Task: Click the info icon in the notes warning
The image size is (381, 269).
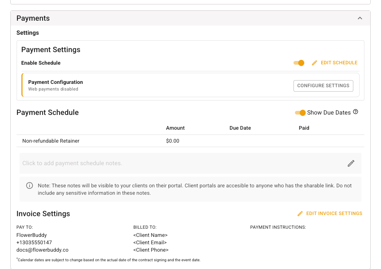Action: [x=30, y=185]
